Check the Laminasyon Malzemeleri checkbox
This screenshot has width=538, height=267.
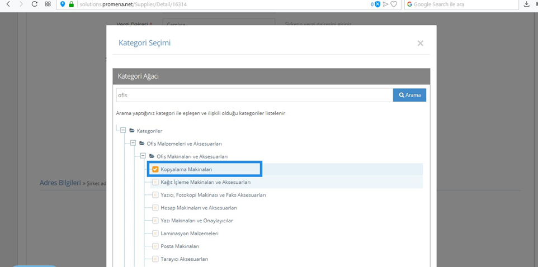pyautogui.click(x=155, y=233)
